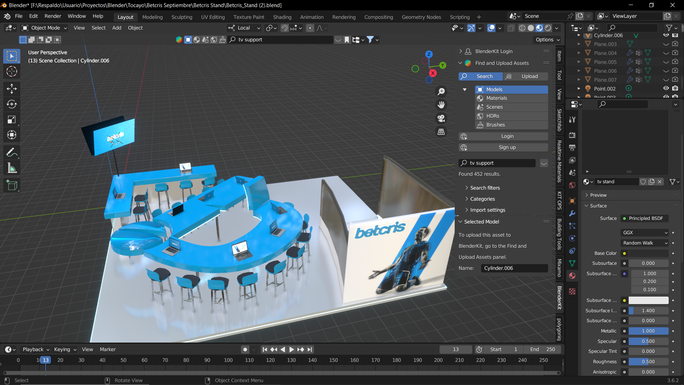Screen dimensions: 684x385
Task: Click the Upload tab button in BlenderKit
Action: click(526, 76)
